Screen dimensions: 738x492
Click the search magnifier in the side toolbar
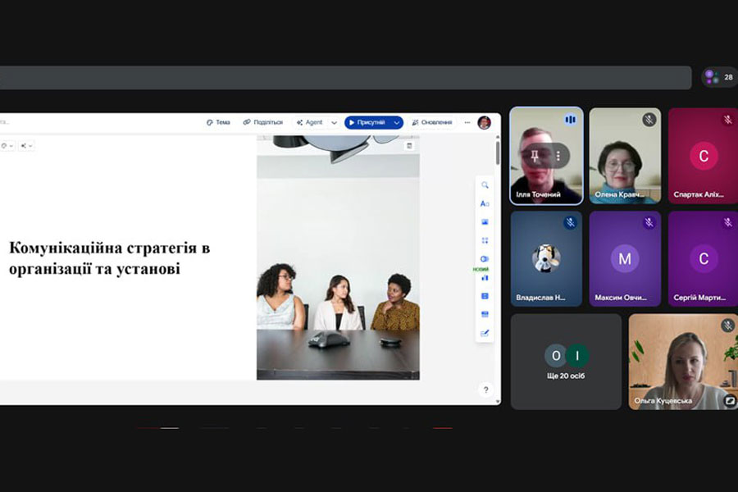485,185
